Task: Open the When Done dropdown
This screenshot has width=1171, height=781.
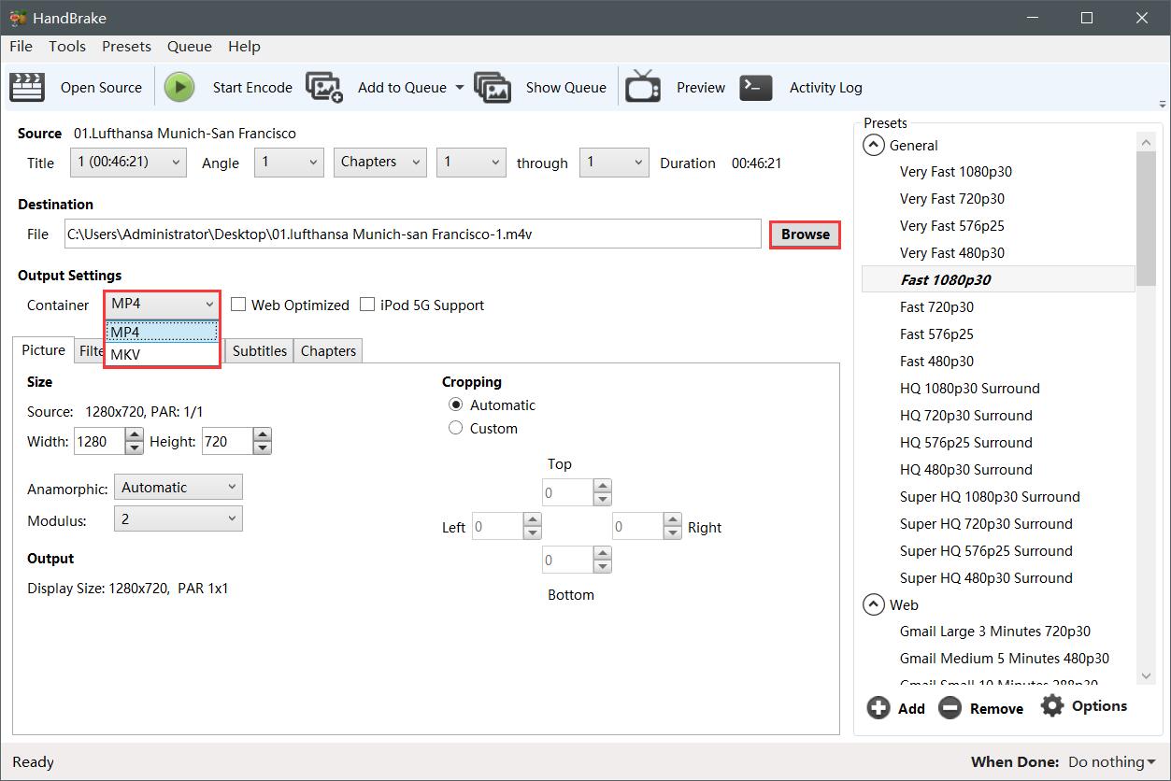Action: coord(1111,761)
